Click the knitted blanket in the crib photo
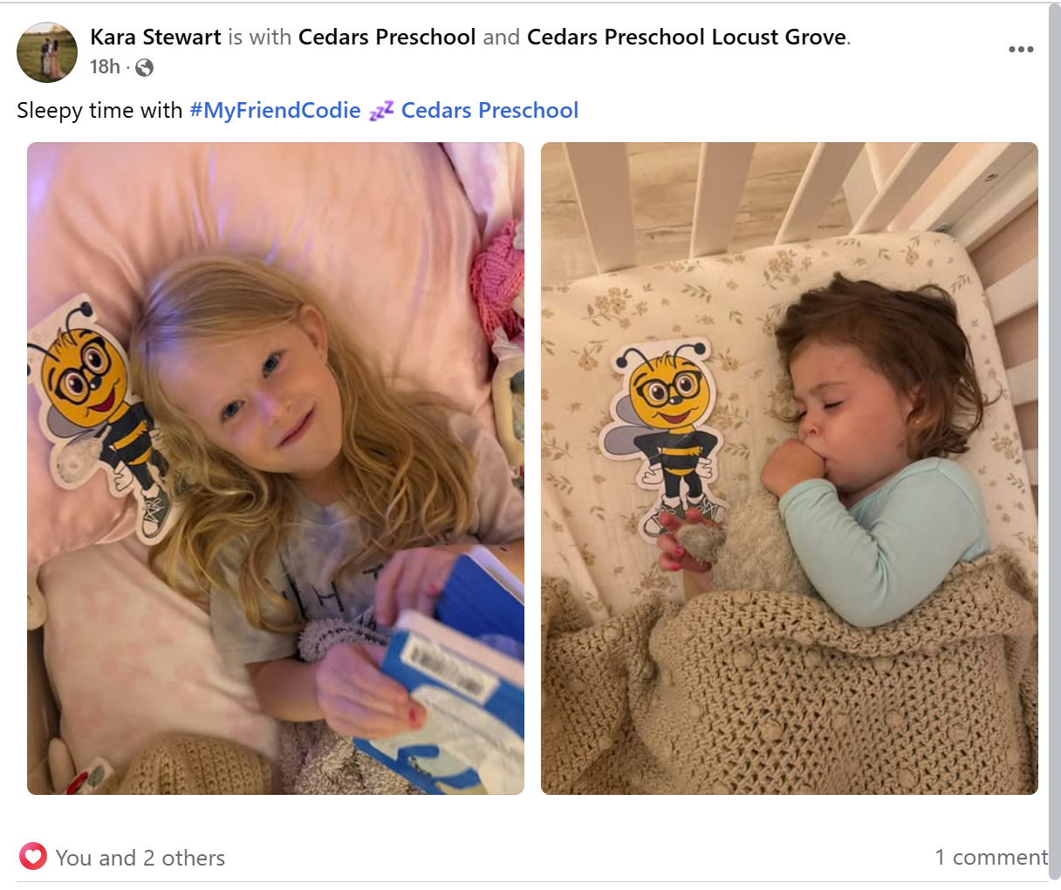Viewport: 1061px width, 890px height. [785, 689]
